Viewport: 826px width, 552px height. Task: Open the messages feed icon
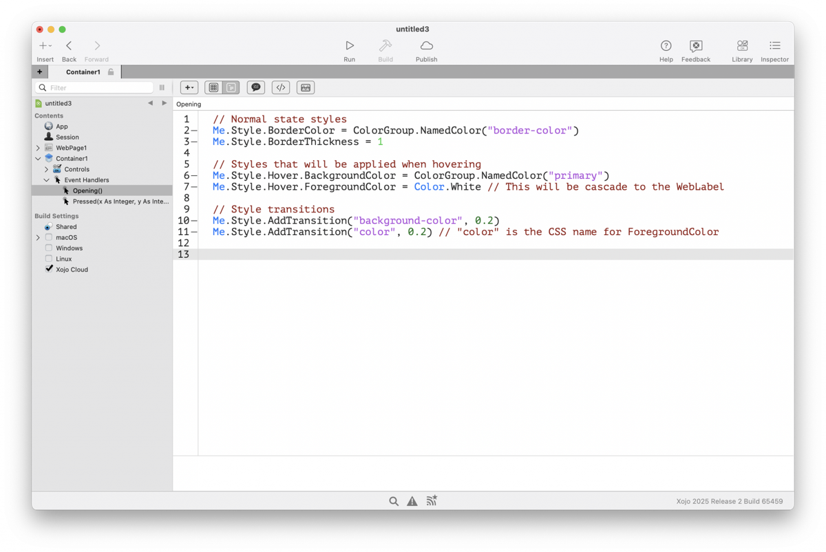pos(432,501)
